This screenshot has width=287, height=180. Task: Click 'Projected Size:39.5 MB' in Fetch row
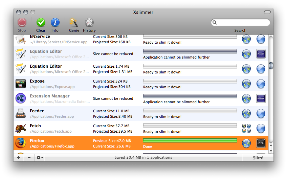pyautogui.click(x=113, y=131)
